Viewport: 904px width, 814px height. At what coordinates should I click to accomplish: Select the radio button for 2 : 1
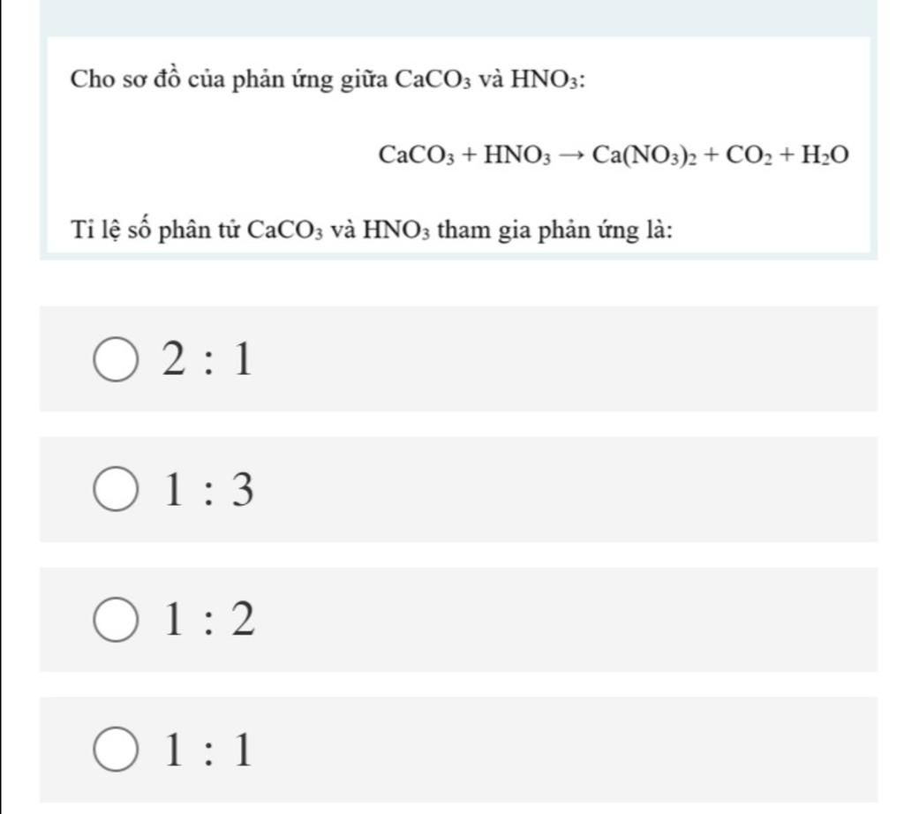pos(117,362)
